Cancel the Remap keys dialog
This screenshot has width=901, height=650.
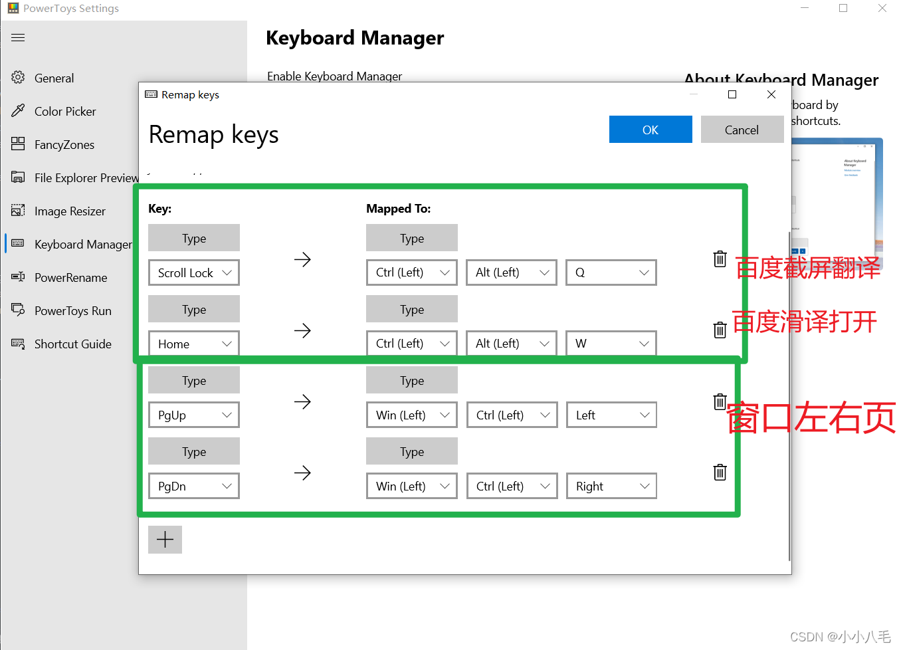(742, 130)
